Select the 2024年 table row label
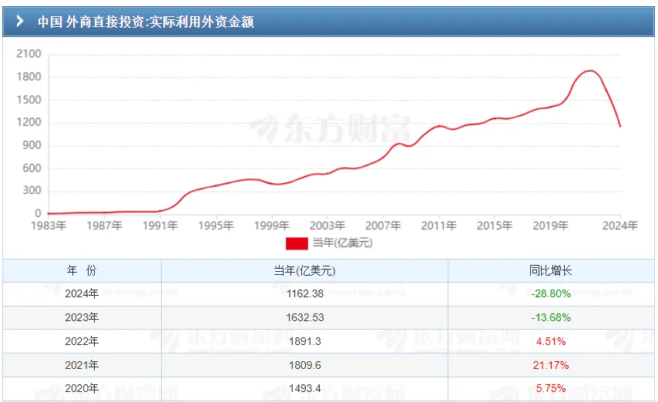658x402 pixels. coord(82,294)
